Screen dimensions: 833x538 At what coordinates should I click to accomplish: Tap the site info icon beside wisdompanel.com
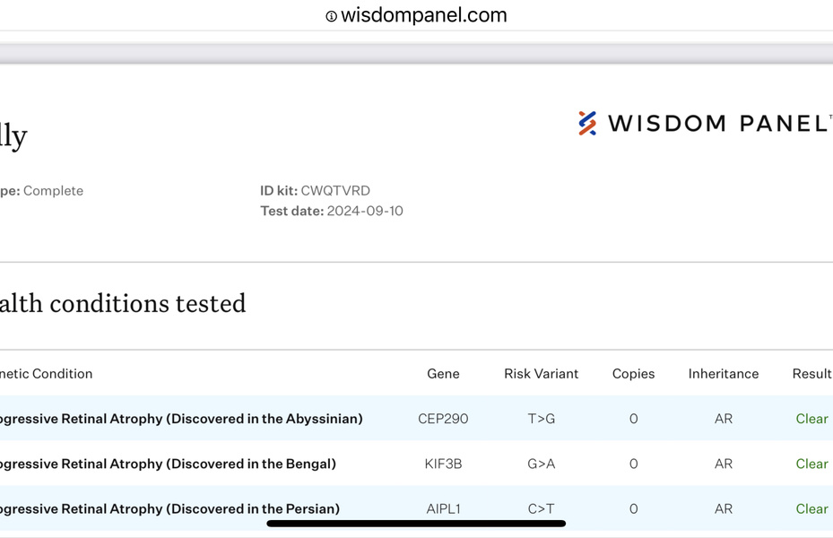coord(331,16)
